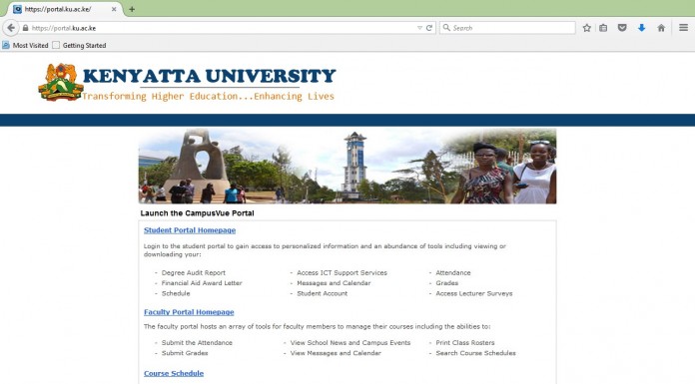Click 'Attendance' student list item

[x=453, y=273]
